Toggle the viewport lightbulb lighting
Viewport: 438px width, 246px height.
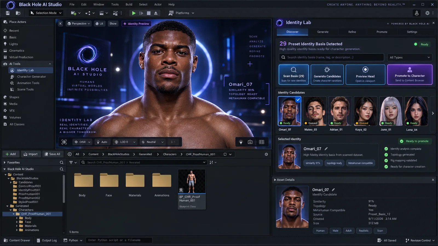pyautogui.click(x=241, y=142)
